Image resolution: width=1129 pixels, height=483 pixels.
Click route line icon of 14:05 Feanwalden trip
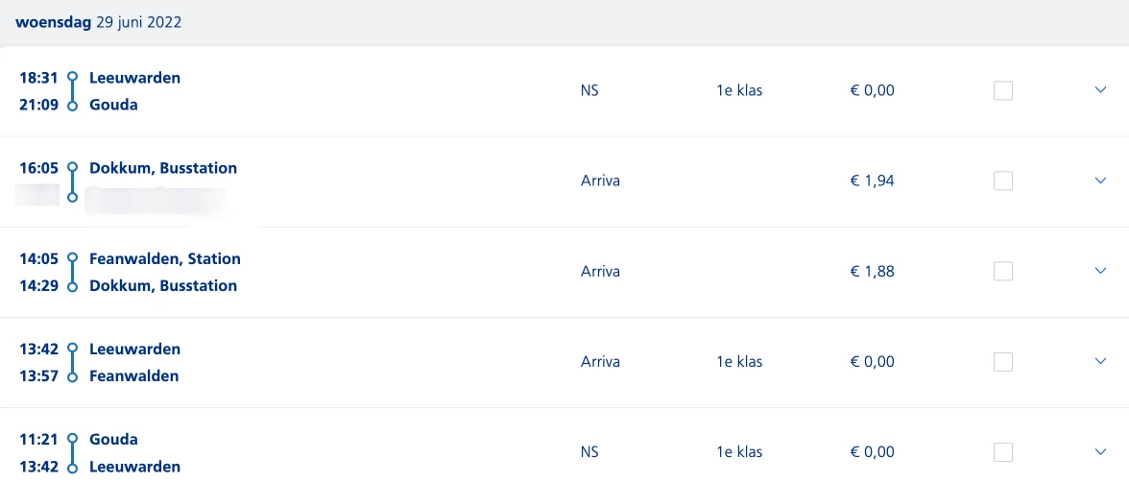click(x=72, y=272)
